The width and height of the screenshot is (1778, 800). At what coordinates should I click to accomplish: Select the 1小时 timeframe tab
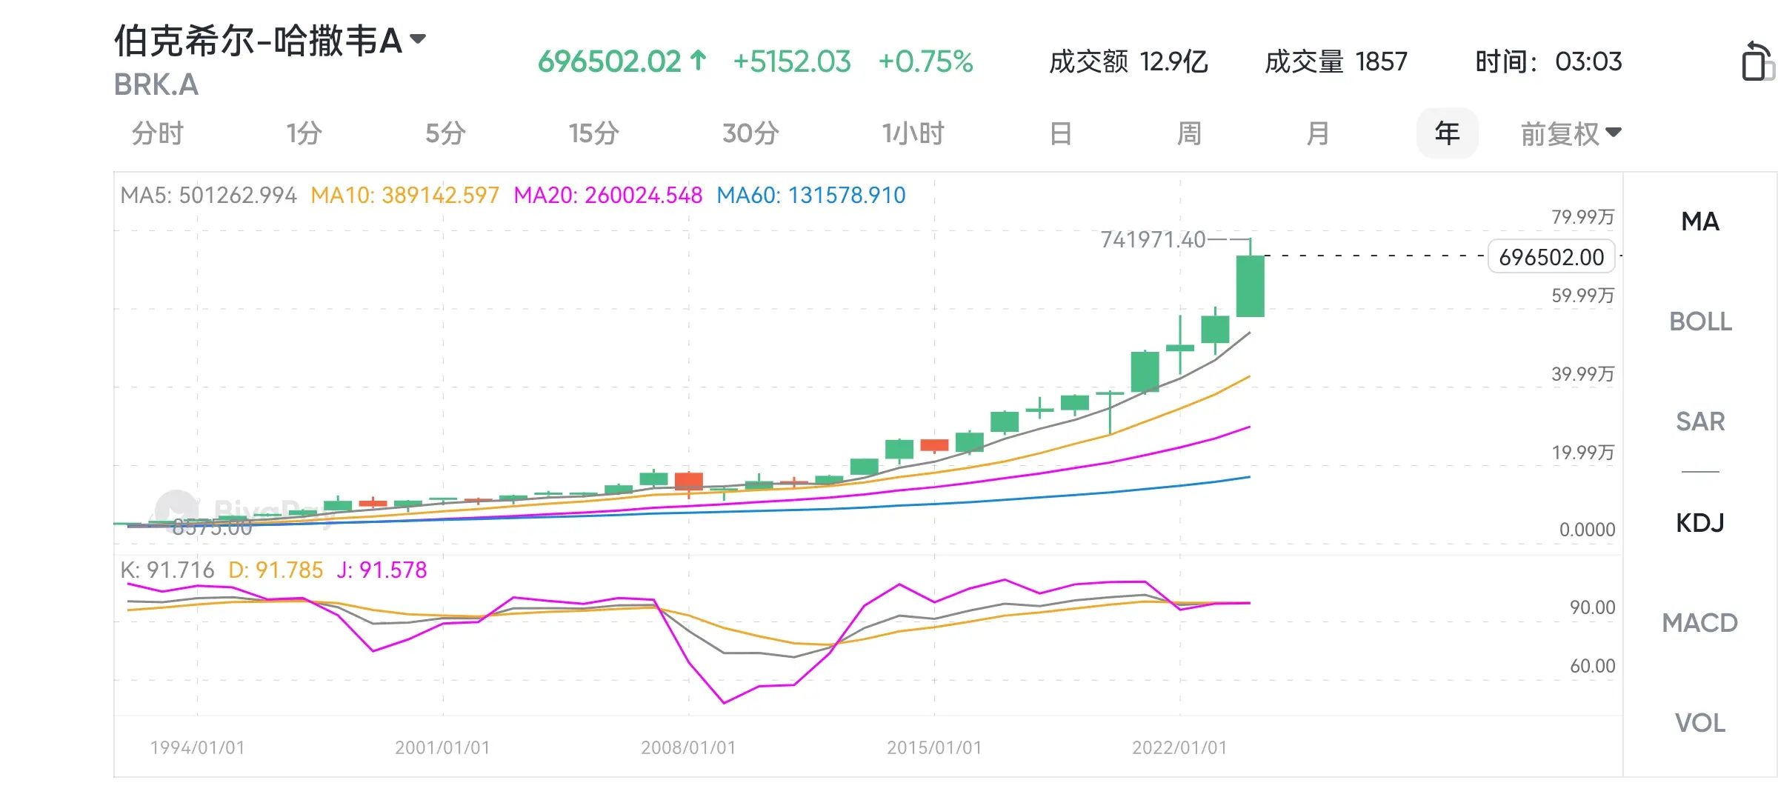pos(913,134)
